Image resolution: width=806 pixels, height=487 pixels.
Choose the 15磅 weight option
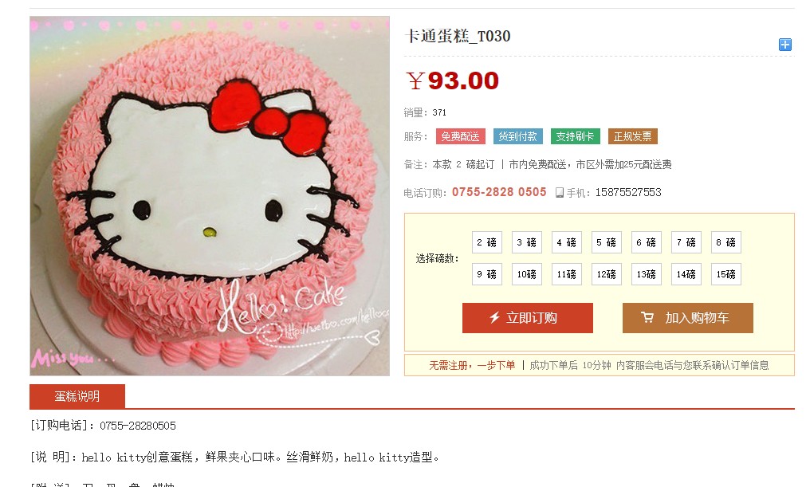click(x=726, y=274)
